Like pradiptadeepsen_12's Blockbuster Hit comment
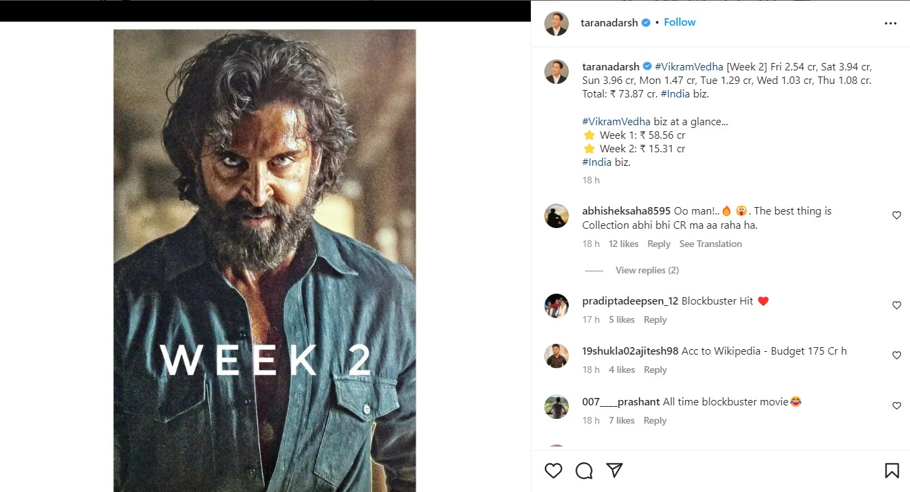The image size is (910, 492). click(x=896, y=306)
